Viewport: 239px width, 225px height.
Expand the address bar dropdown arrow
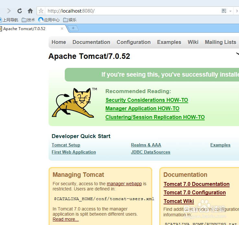(230, 11)
